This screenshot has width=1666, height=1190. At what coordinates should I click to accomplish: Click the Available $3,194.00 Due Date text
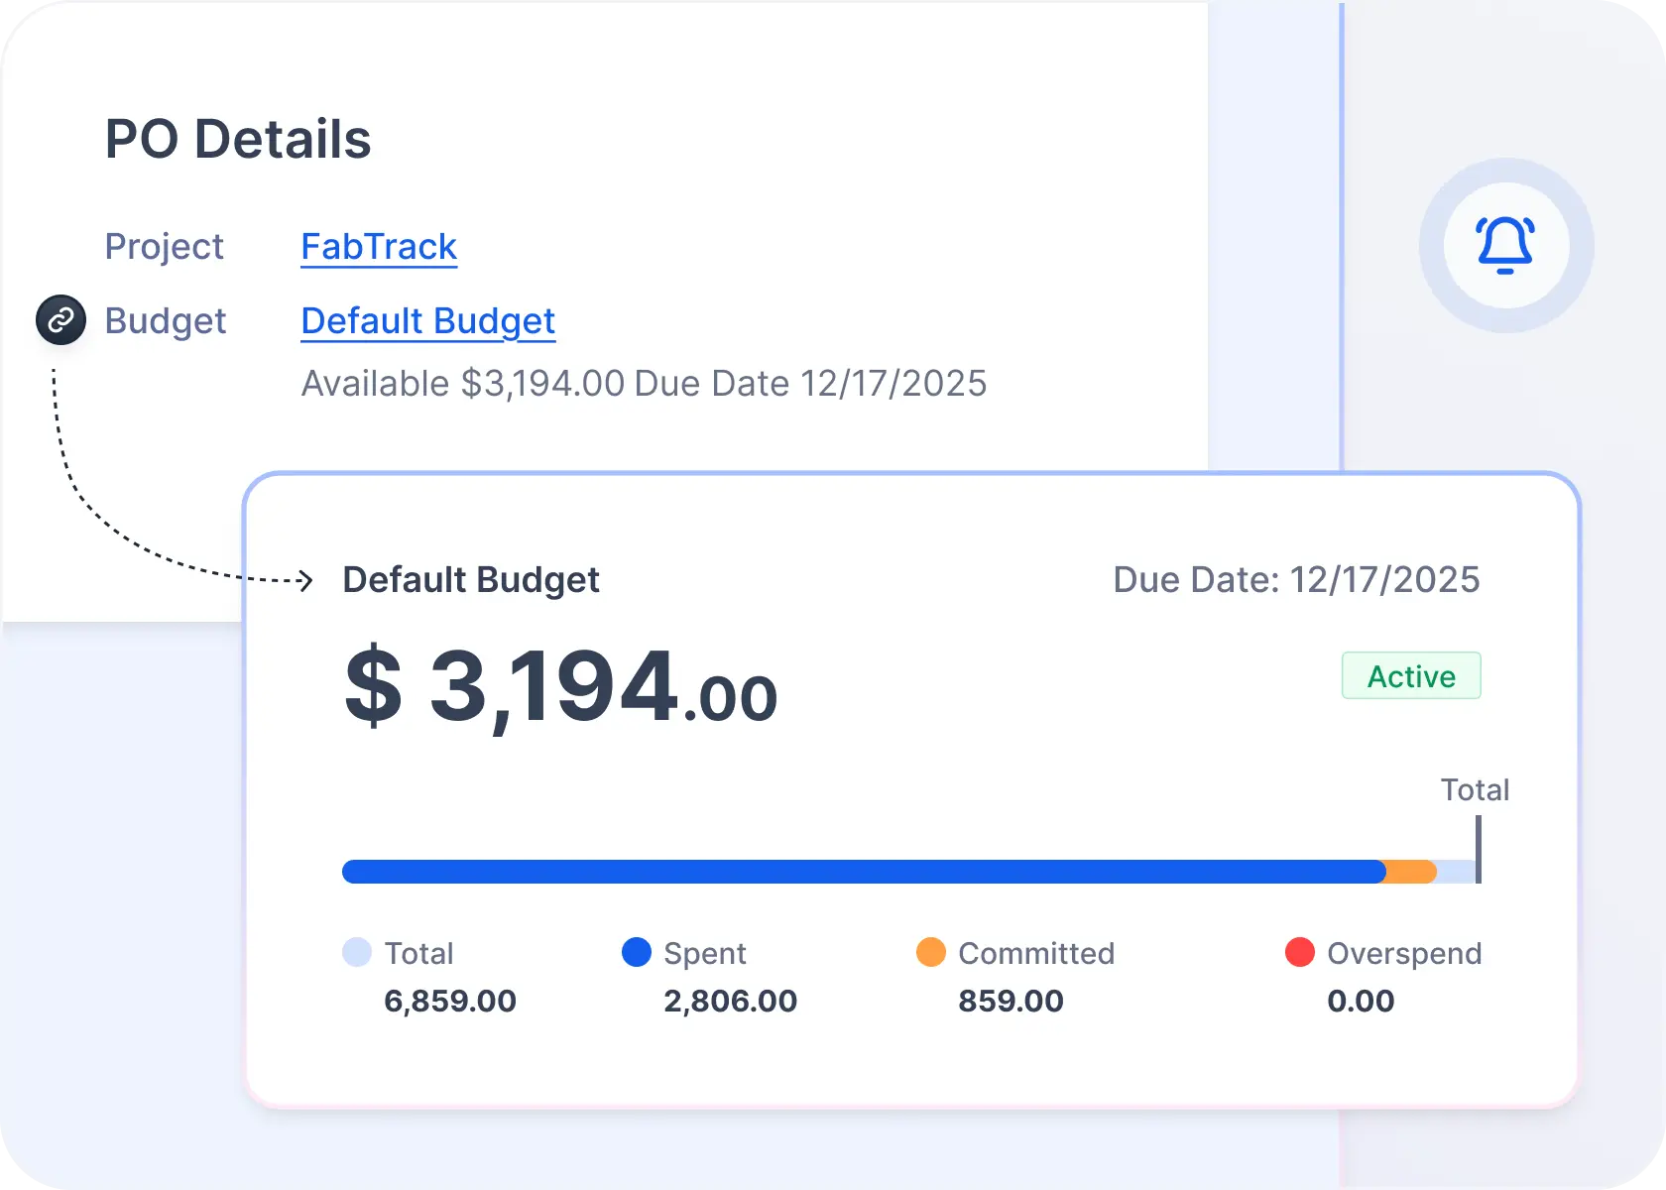coord(644,384)
